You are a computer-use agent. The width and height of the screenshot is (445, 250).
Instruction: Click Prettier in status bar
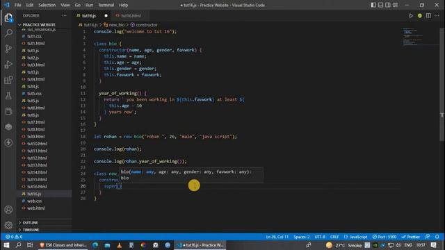(411, 237)
